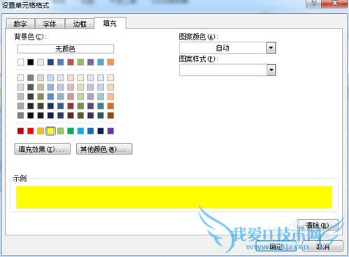This screenshot has width=349, height=257.
Task: Select light green in the standard colors row
Action: pyautogui.click(x=61, y=131)
